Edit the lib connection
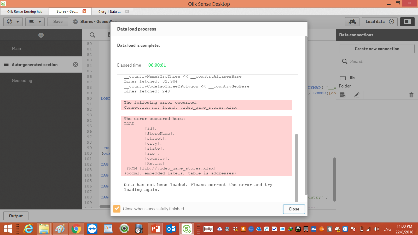 357,95
